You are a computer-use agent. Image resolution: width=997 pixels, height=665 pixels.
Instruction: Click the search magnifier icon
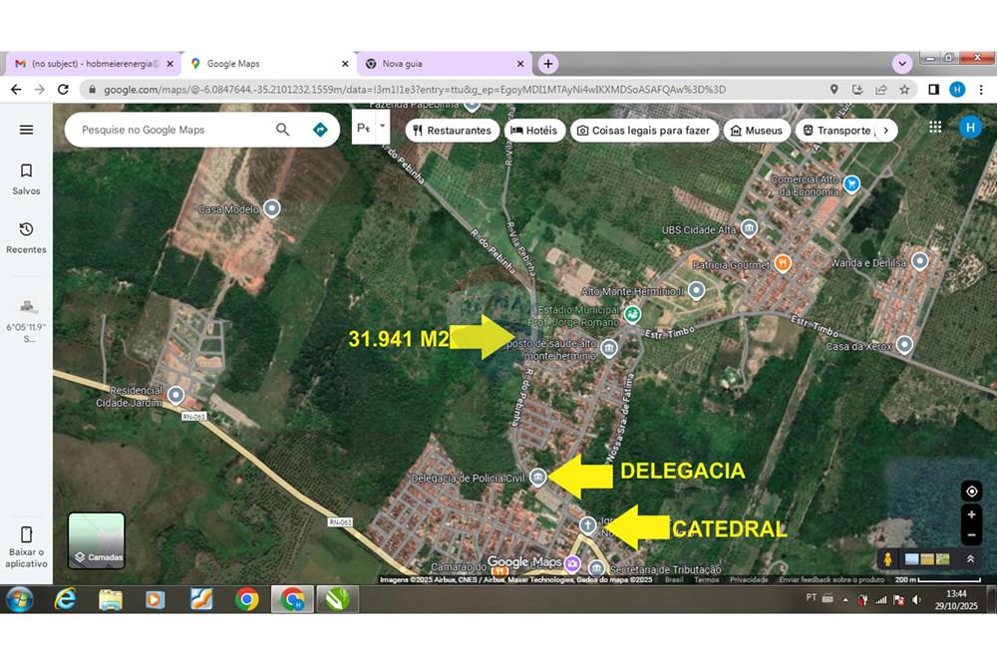click(283, 130)
